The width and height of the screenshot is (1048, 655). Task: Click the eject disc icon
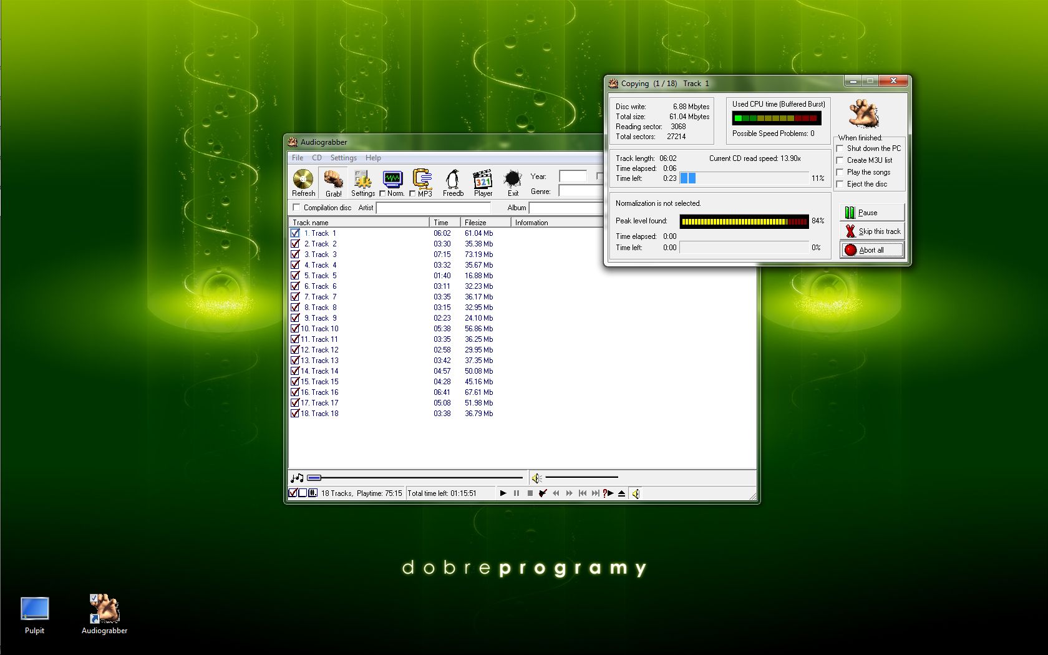(x=621, y=493)
